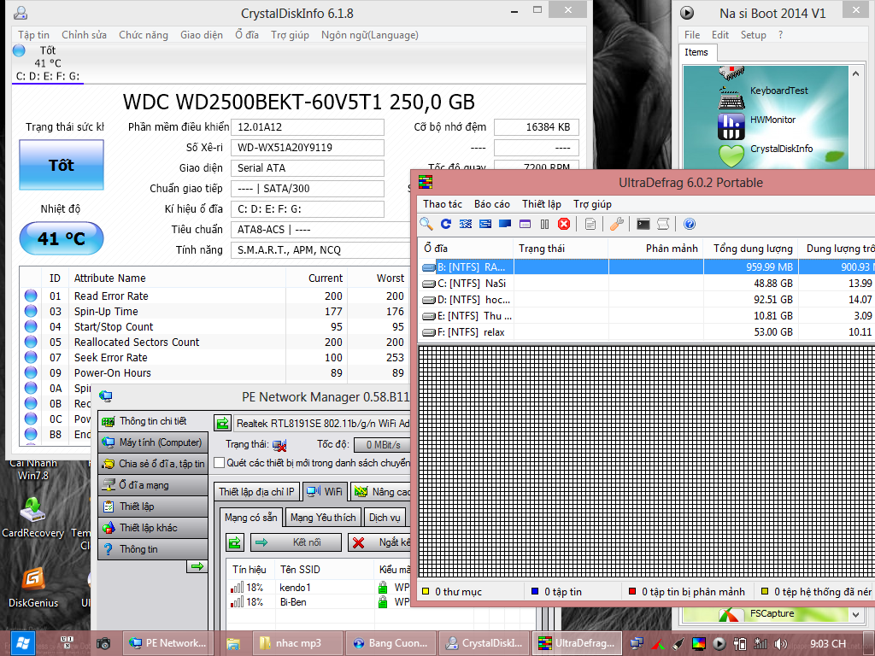Click the Reallocated Sectors Count attribute row
875x656 pixels.
click(x=214, y=342)
